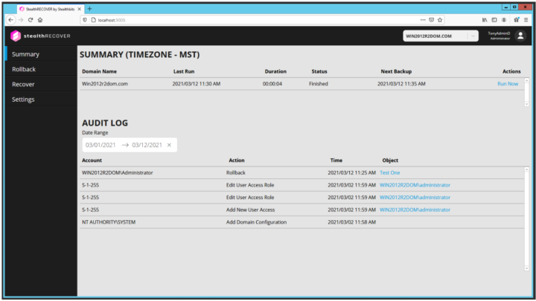Screen dimensions: 536x301
Task: Open the Firefox hamburger menu
Action: click(526, 20)
